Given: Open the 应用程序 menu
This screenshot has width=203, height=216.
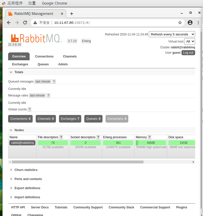Looking at the screenshot, I should coord(15,3).
